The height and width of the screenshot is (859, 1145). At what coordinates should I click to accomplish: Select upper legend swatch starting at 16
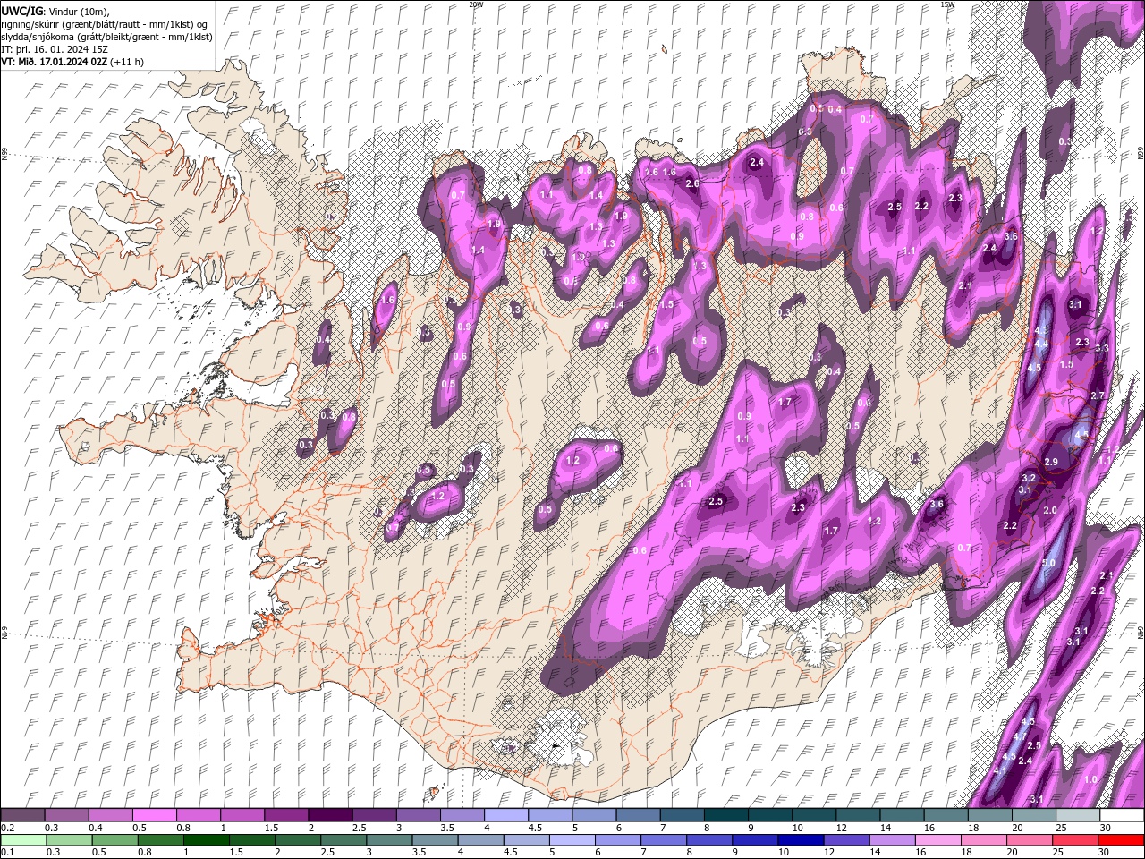click(945, 815)
